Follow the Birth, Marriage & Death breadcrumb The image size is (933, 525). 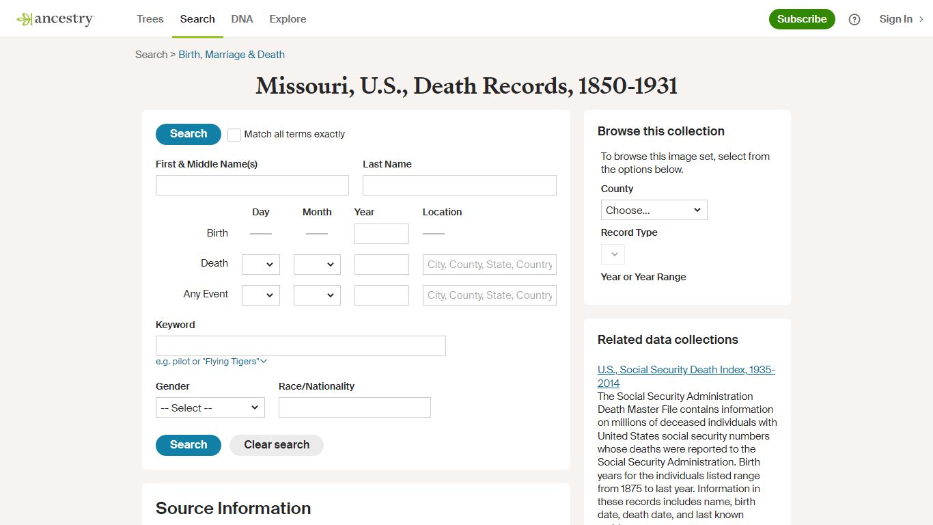point(232,55)
